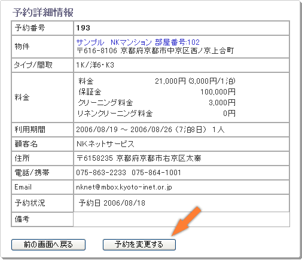302x260 pixels.
Task: Select the 備考 row label
Action: pyautogui.click(x=22, y=219)
